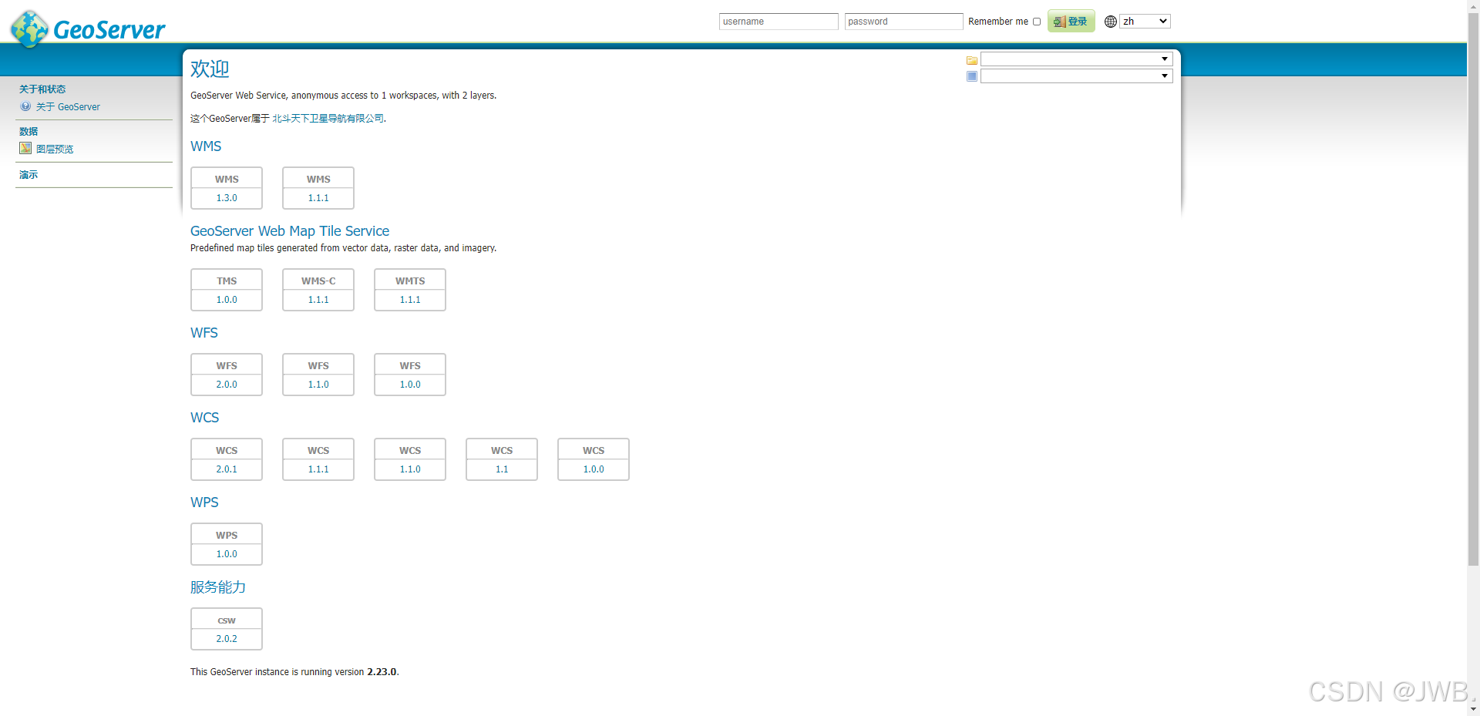1480x716 pixels.
Task: Expand the layer selection dropdown
Action: (x=1164, y=76)
